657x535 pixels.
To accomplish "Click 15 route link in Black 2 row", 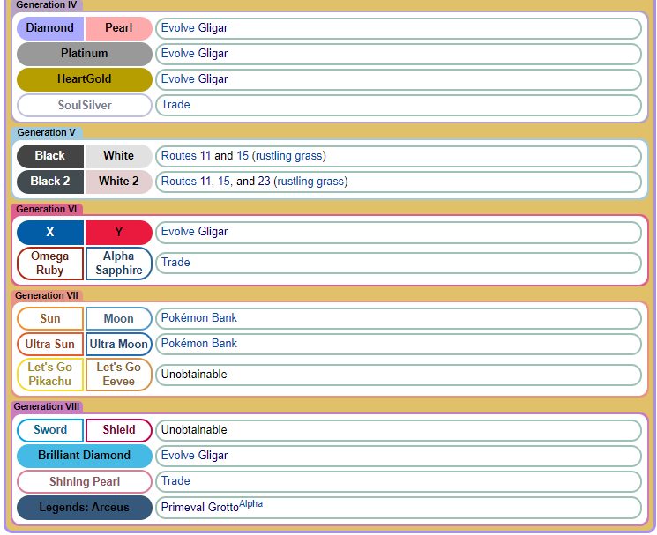I will click(x=224, y=182).
